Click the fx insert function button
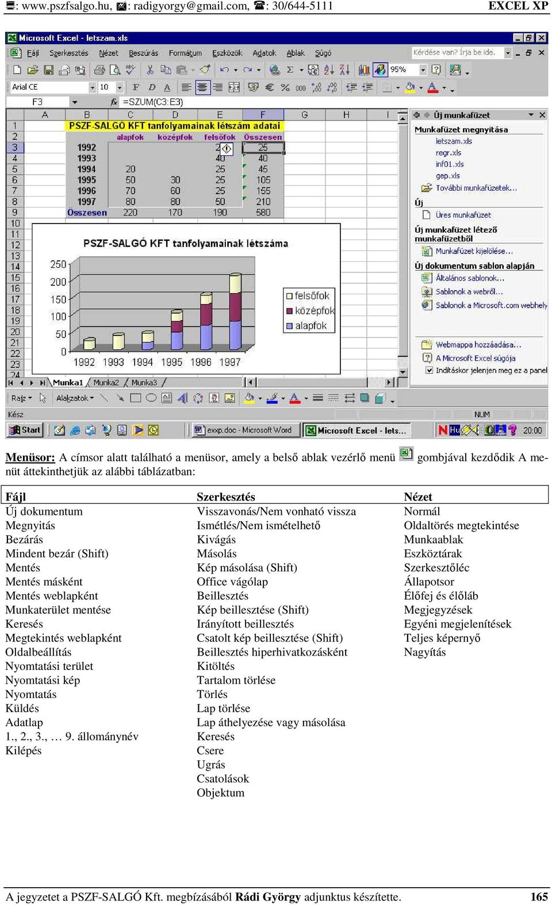552x905 pixels. [114, 102]
